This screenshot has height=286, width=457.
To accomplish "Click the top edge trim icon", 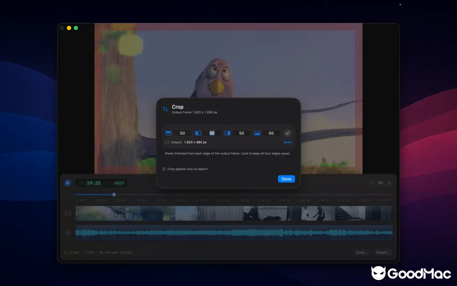I will coord(169,133).
